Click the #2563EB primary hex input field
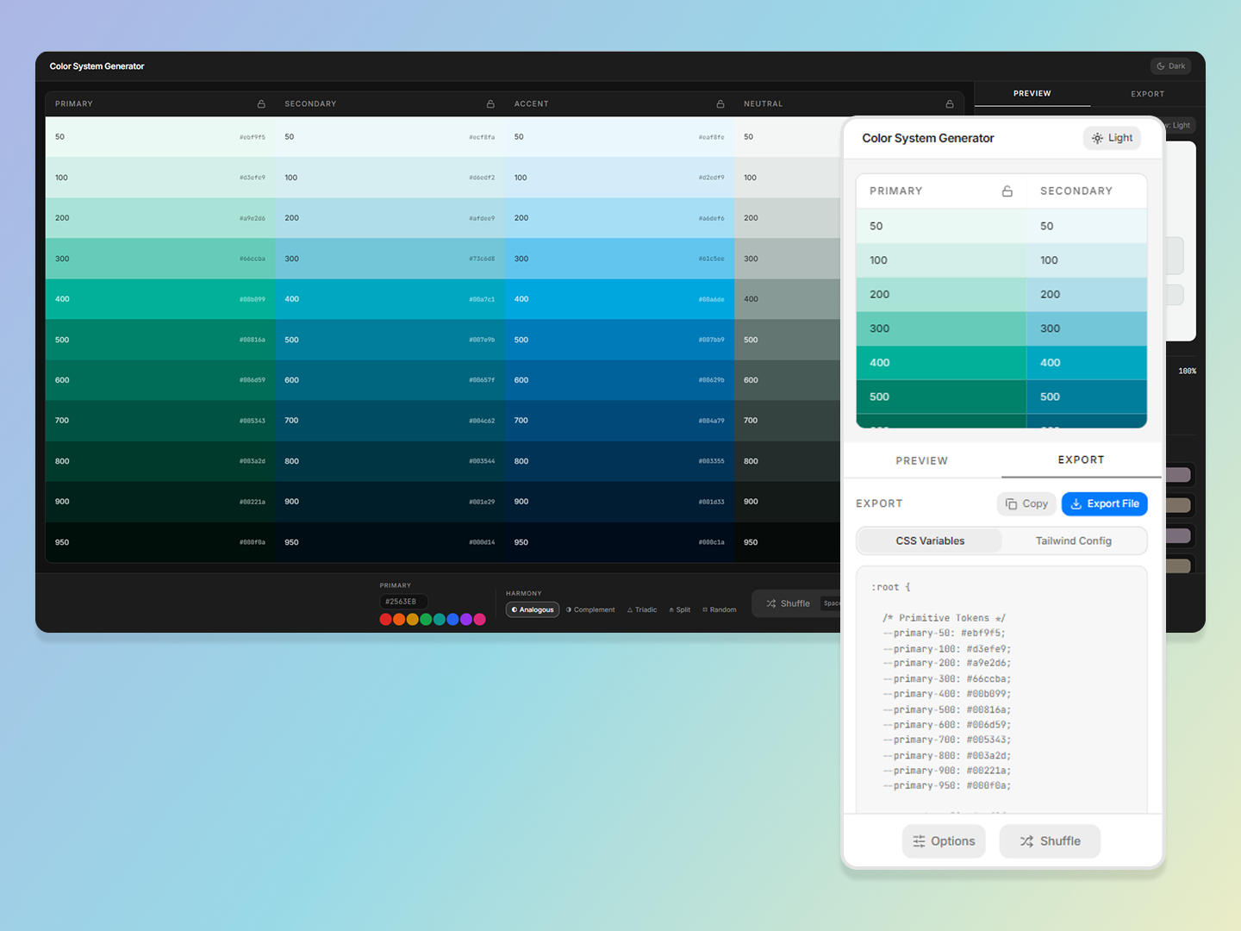Screen dimensions: 1241x931 tap(403, 602)
